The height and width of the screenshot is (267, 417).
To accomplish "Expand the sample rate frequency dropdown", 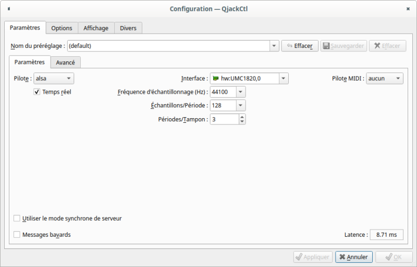I will click(240, 92).
